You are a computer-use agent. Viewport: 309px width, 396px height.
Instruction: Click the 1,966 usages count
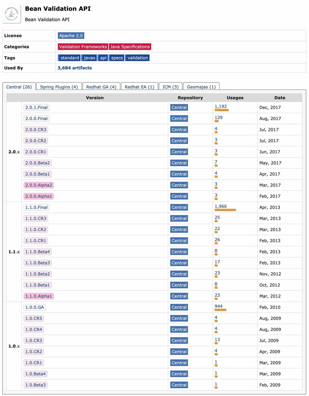[220, 206]
